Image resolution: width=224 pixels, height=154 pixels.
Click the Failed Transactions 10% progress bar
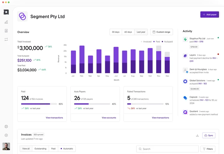point(145,104)
